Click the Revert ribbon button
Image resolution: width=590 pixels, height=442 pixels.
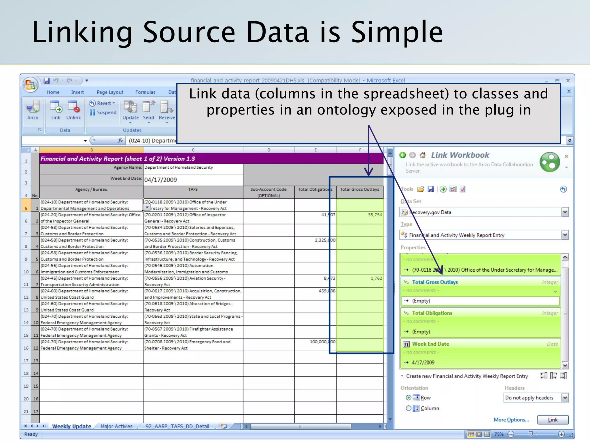coord(102,103)
